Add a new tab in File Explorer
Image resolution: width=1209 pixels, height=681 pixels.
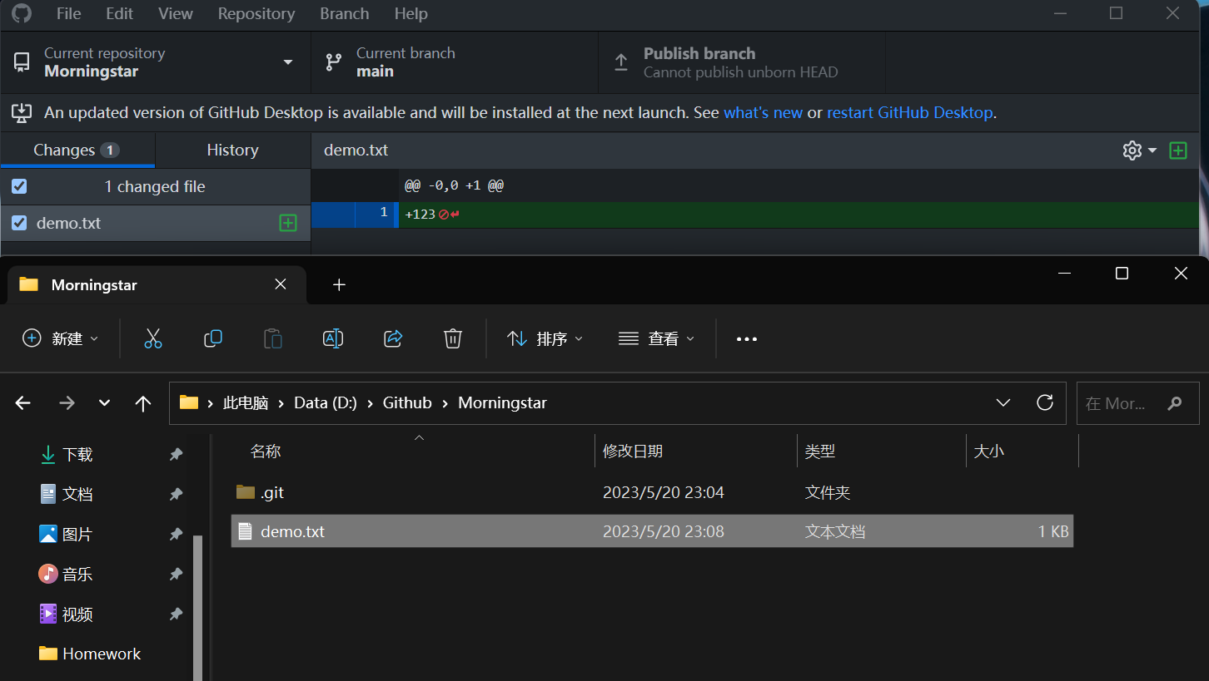coord(339,284)
